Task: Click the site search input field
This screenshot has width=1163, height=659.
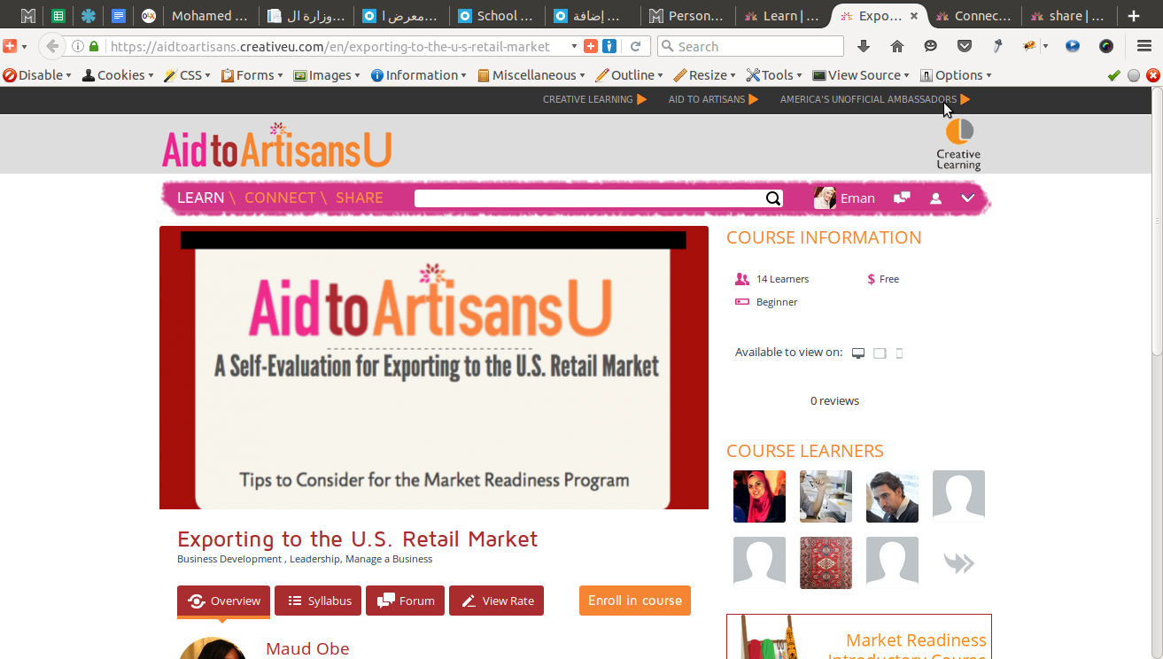Action: [x=589, y=198]
